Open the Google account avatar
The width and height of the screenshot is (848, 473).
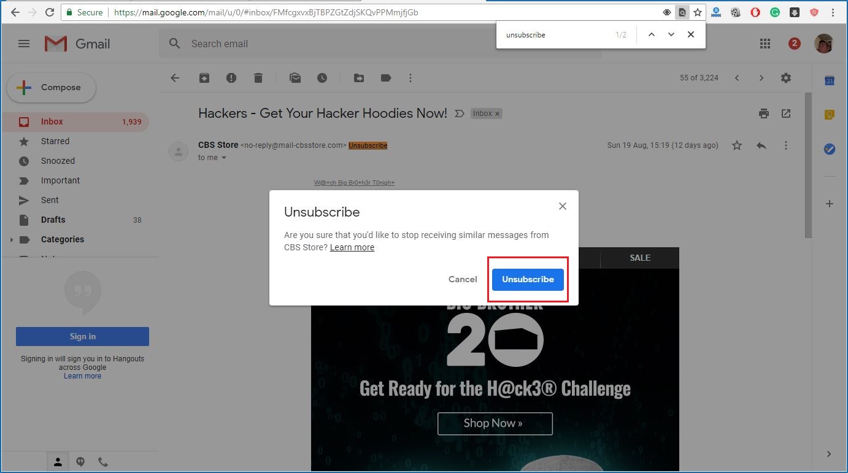824,44
